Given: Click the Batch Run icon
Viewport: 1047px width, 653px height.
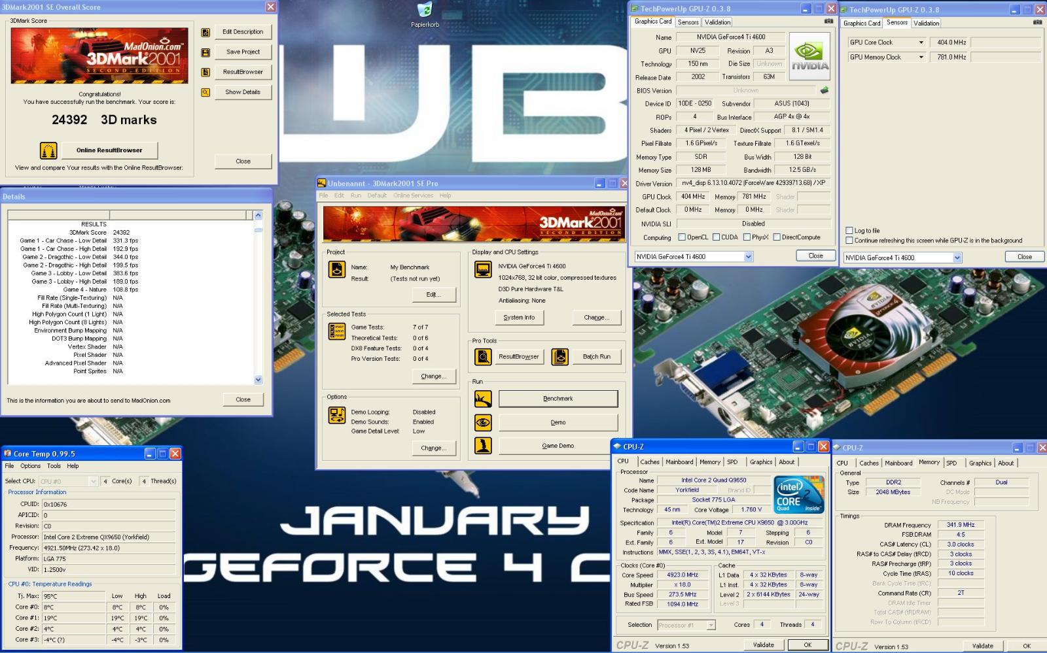Looking at the screenshot, I should pyautogui.click(x=559, y=357).
